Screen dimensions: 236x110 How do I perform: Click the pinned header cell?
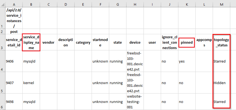tap(187, 42)
